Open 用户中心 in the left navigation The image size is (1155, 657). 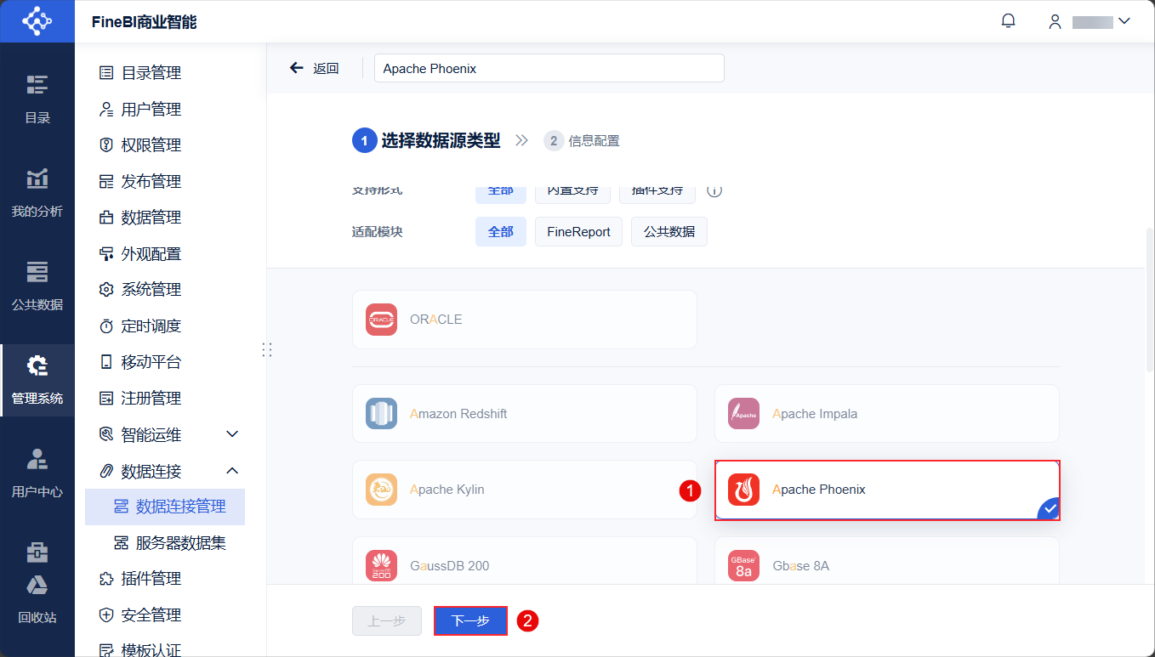tap(37, 473)
